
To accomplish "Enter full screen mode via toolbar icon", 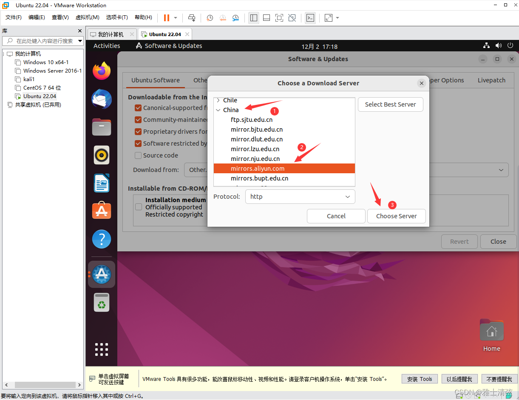I will 279,18.
